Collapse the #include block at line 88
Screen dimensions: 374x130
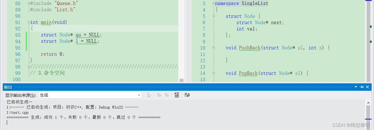click(x=29, y=3)
